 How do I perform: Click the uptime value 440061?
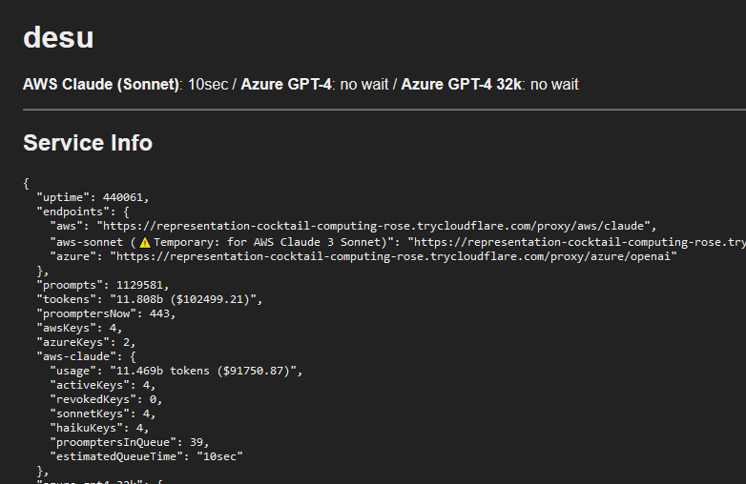(x=123, y=197)
